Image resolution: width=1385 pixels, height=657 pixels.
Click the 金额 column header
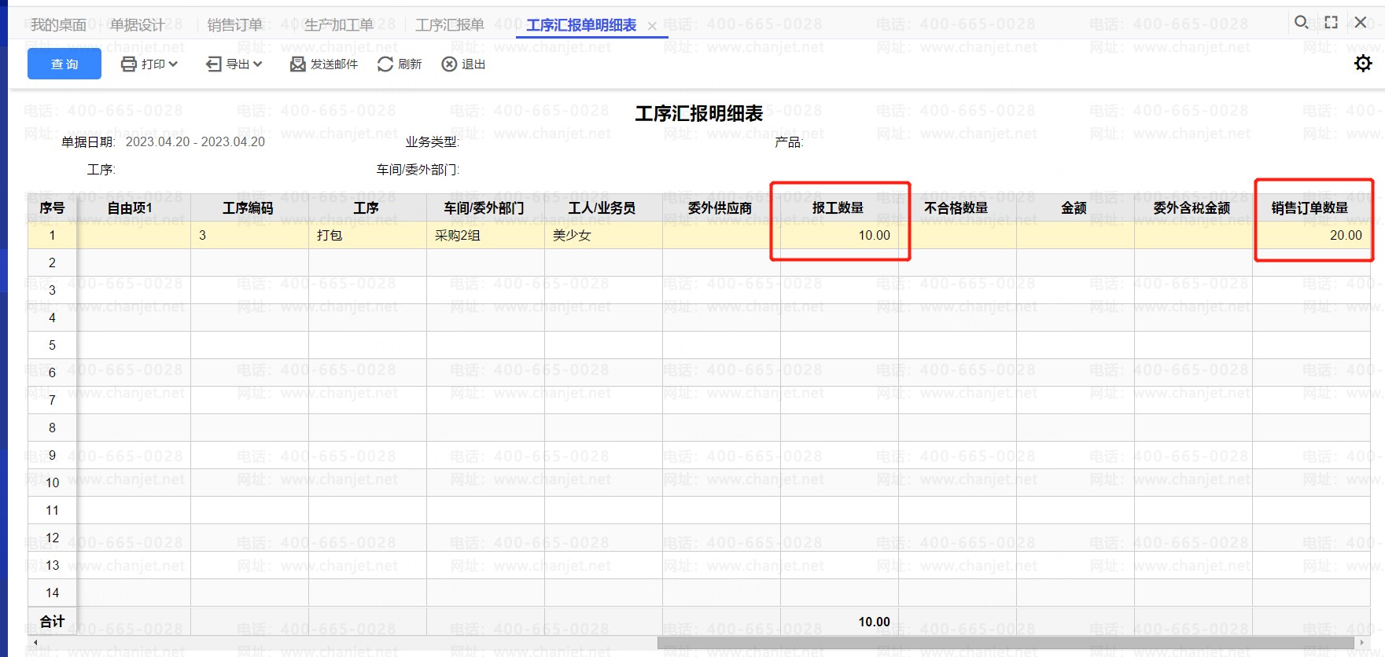pos(1074,207)
